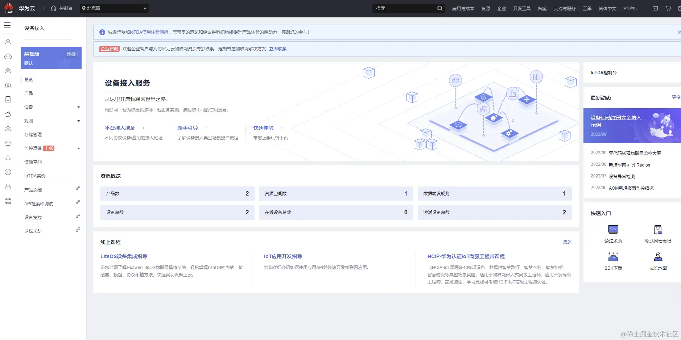Open 论坛求助 code-screen icon in quick entry
Viewport: 681px width, 340px height.
coord(613,230)
